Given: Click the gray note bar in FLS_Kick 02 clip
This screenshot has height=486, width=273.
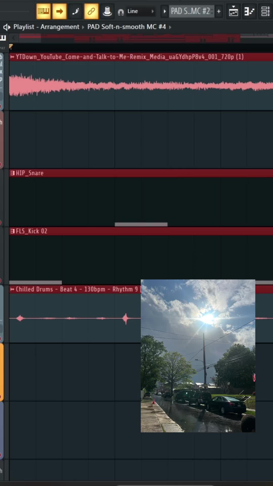Looking at the screenshot, I should 35,282.
